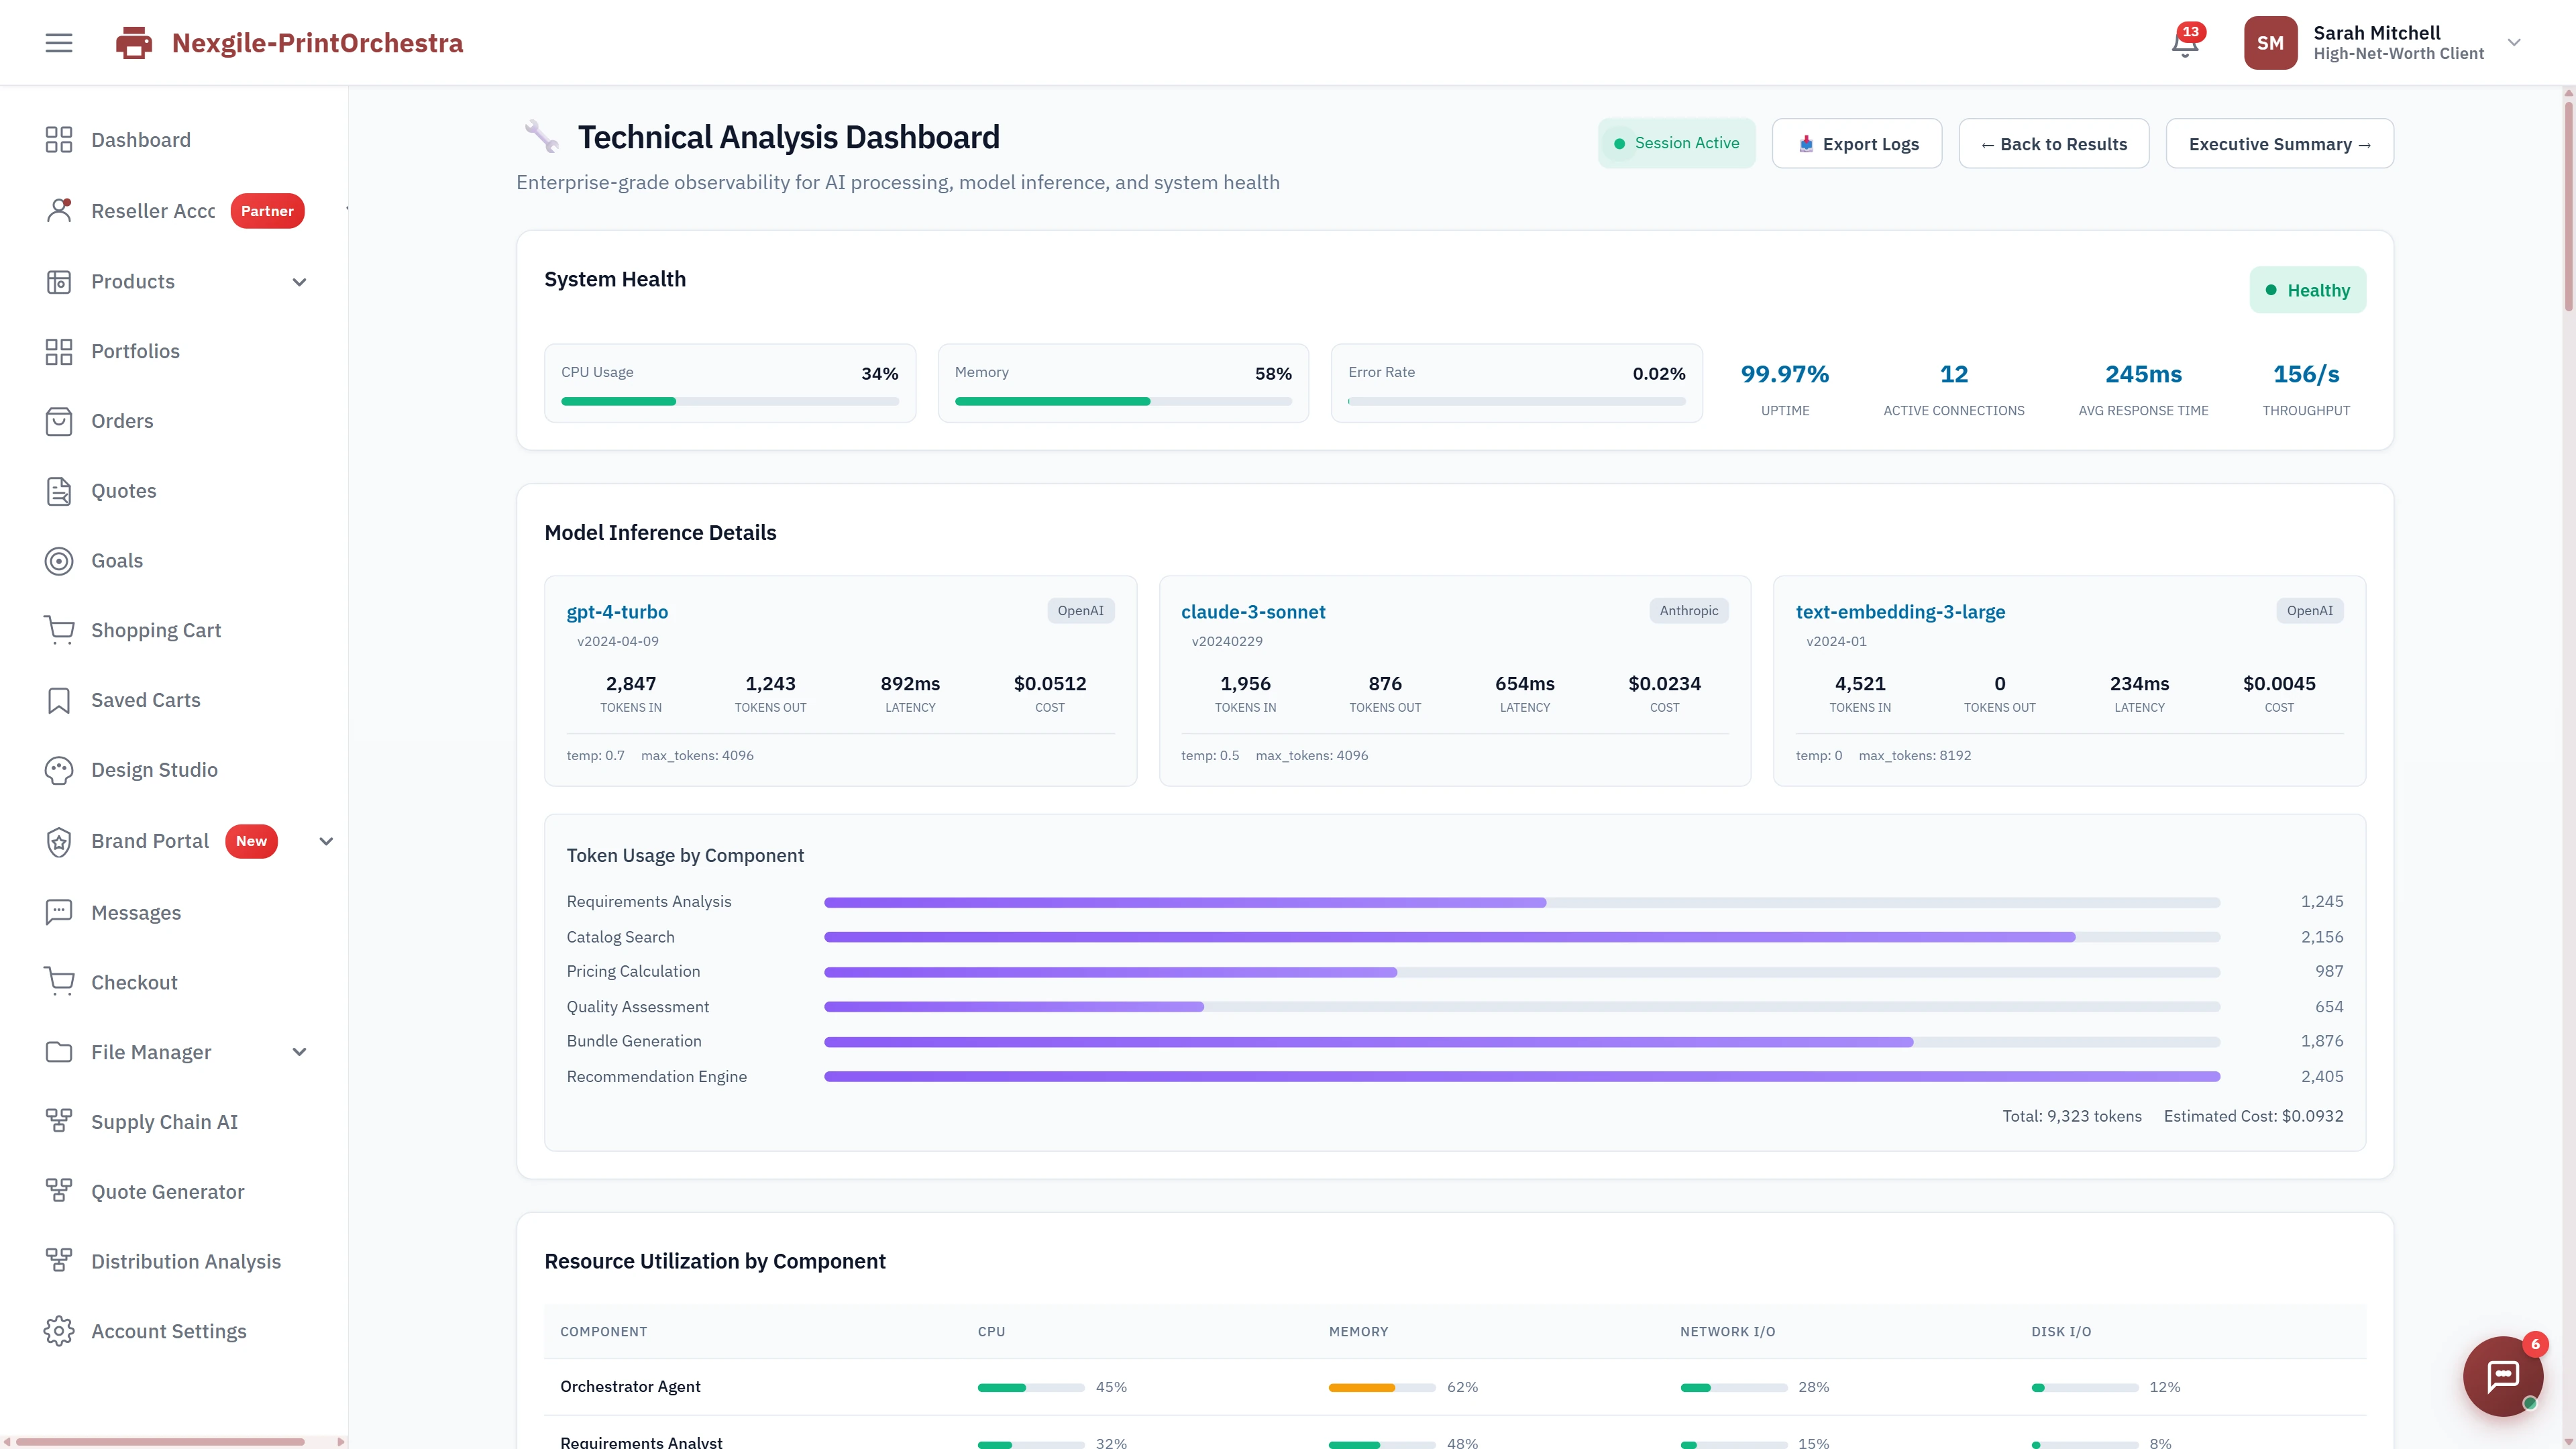Viewport: 2576px width, 1449px height.
Task: Select Orders in the sidebar
Action: tap(121, 420)
